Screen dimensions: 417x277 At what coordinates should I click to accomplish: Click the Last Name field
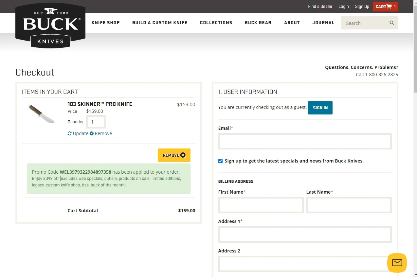349,205
